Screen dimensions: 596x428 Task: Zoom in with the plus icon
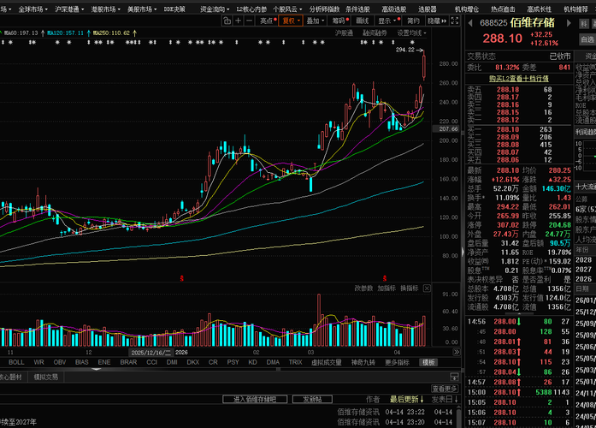(239, 21)
